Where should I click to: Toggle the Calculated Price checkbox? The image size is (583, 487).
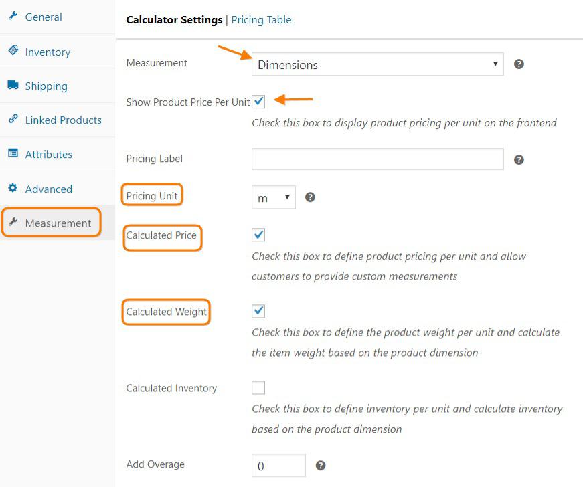pos(258,235)
